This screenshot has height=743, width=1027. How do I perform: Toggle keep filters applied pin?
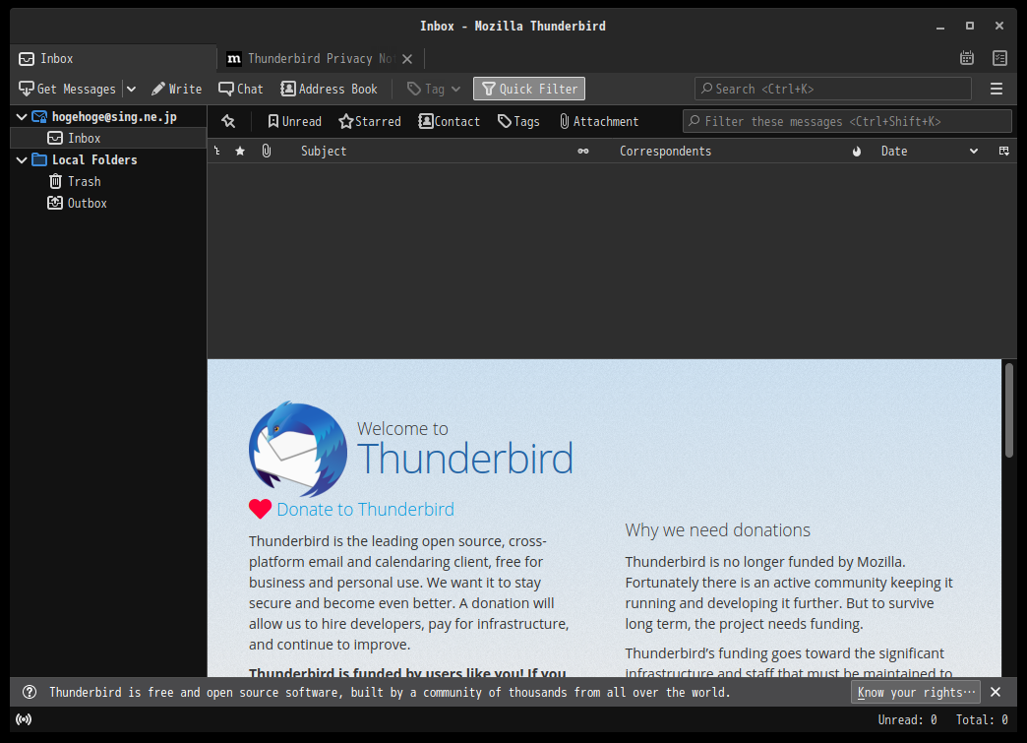pos(228,121)
